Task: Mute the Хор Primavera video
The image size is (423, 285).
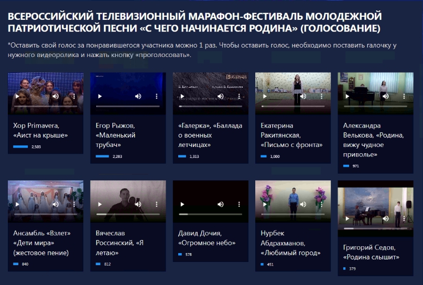Action: click(56, 96)
